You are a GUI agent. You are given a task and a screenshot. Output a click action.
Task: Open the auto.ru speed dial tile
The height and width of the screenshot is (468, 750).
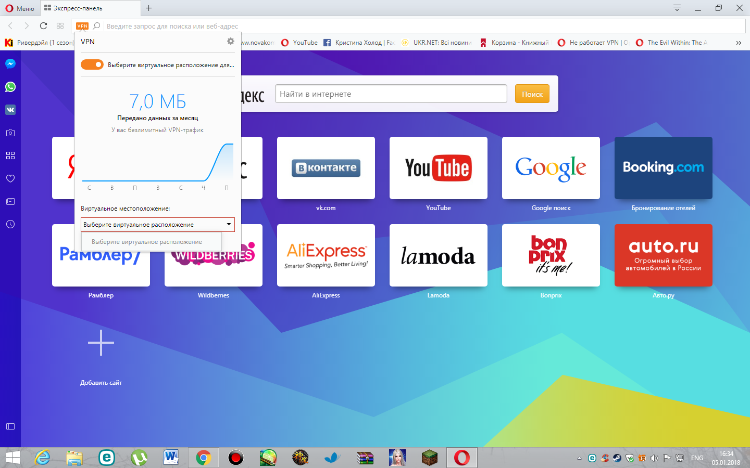[664, 255]
